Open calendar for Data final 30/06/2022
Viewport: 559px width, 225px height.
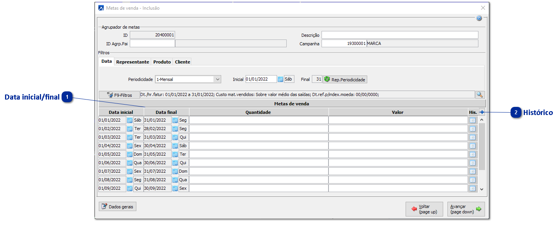(175, 163)
